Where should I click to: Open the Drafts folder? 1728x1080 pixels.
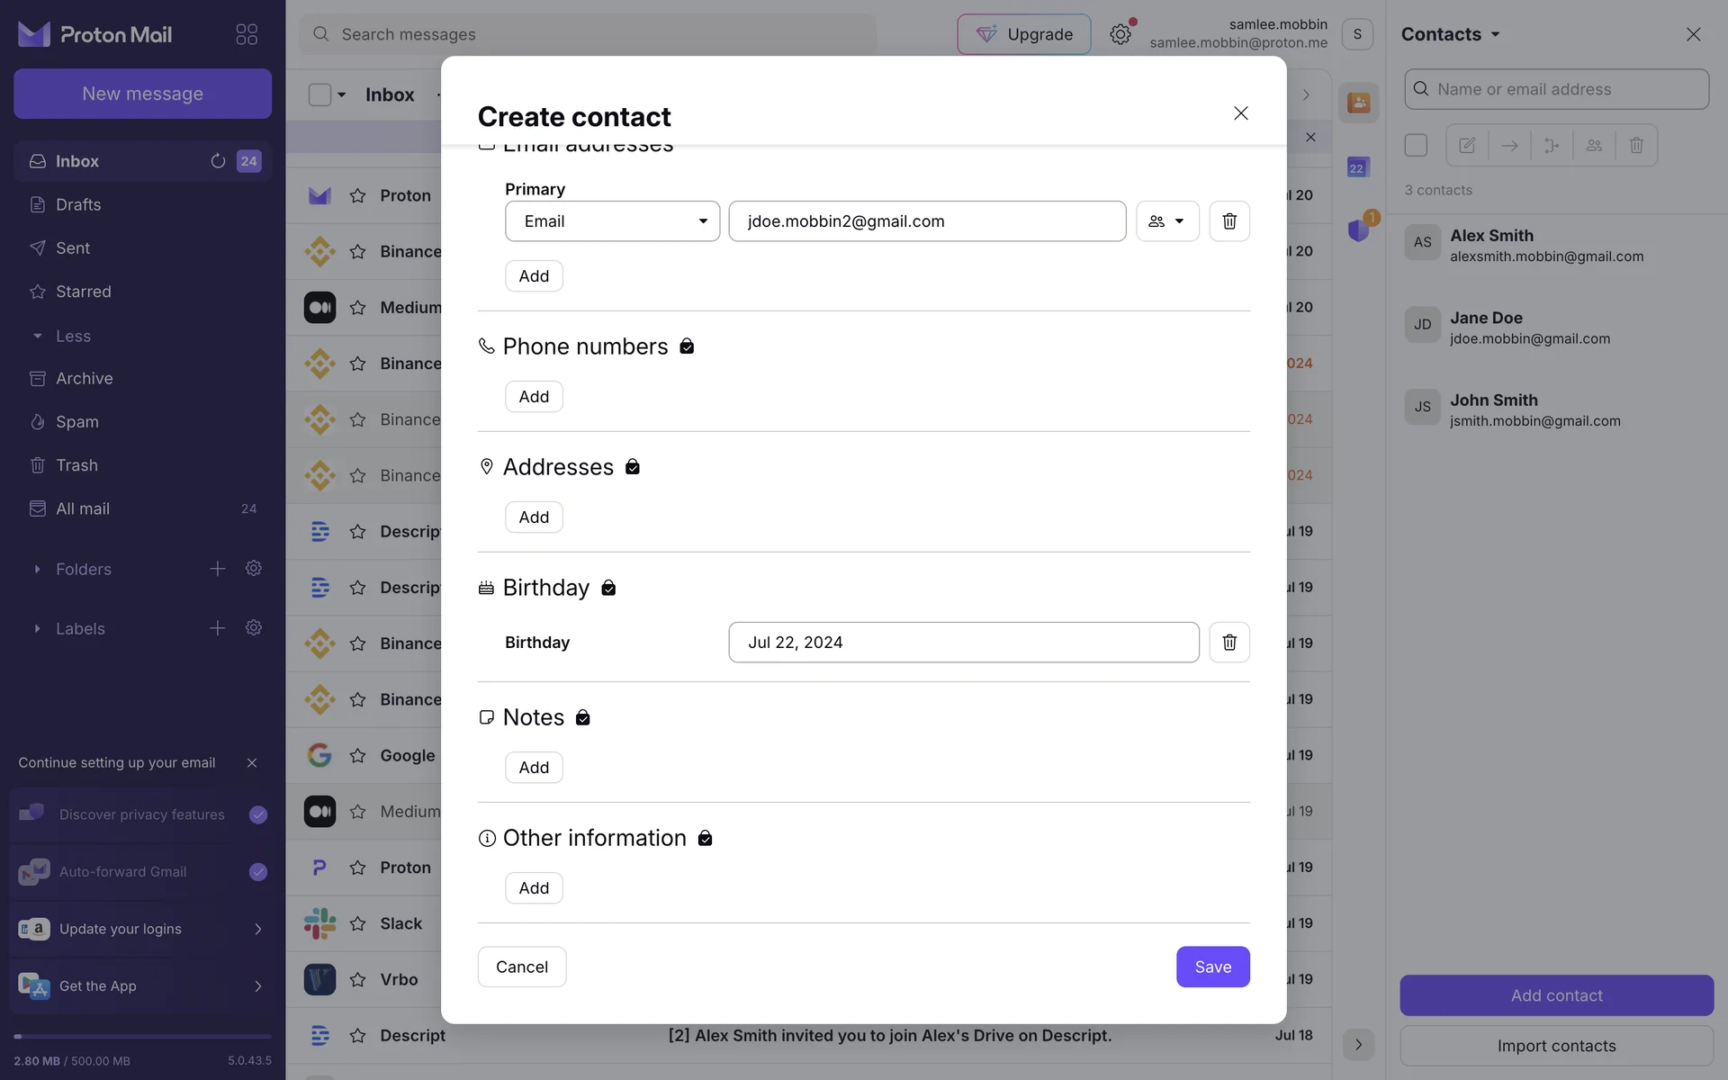(78, 205)
